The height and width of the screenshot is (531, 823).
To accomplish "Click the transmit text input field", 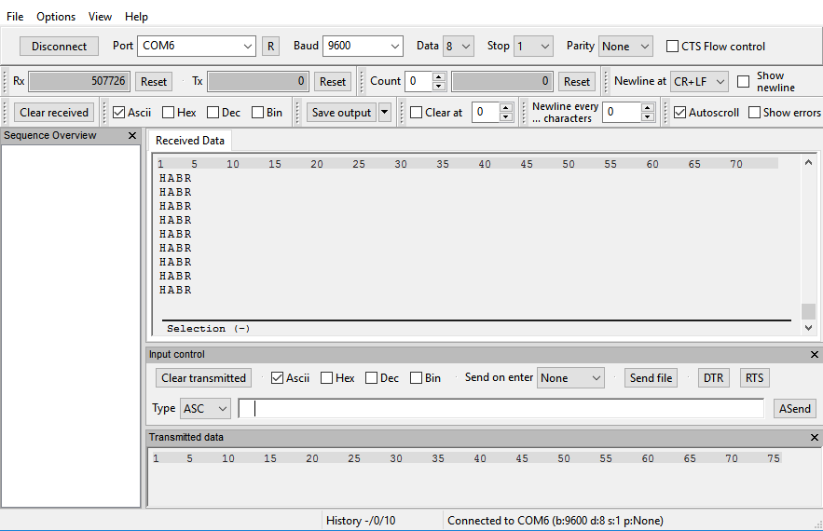I will click(x=501, y=408).
